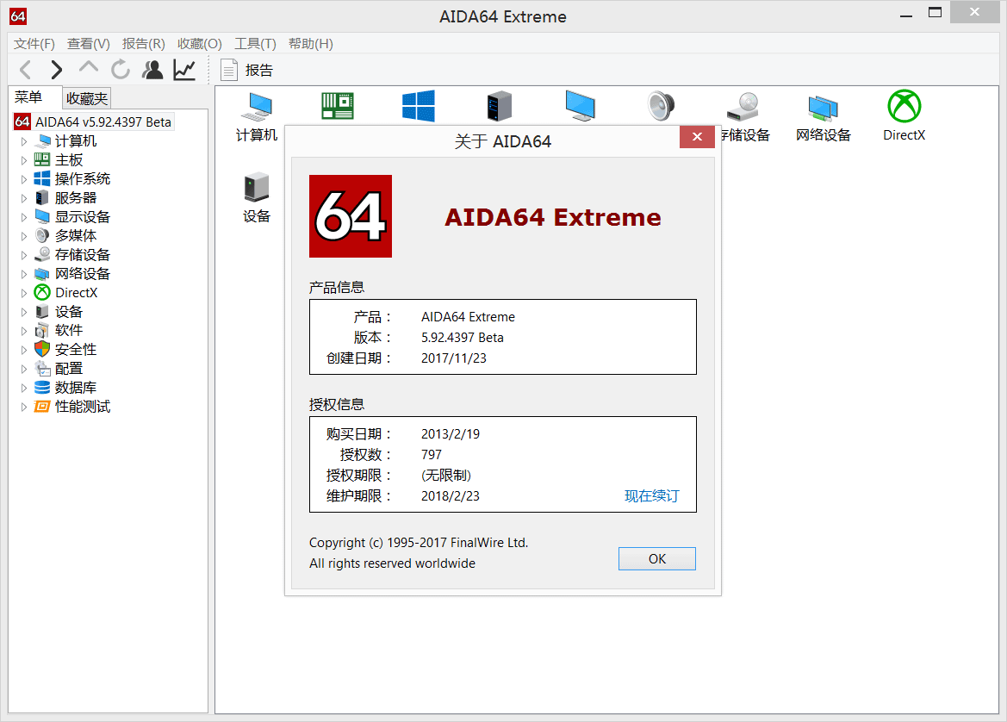Expand the 性能测试 tree node
Image resolution: width=1007 pixels, height=722 pixels.
[24, 407]
